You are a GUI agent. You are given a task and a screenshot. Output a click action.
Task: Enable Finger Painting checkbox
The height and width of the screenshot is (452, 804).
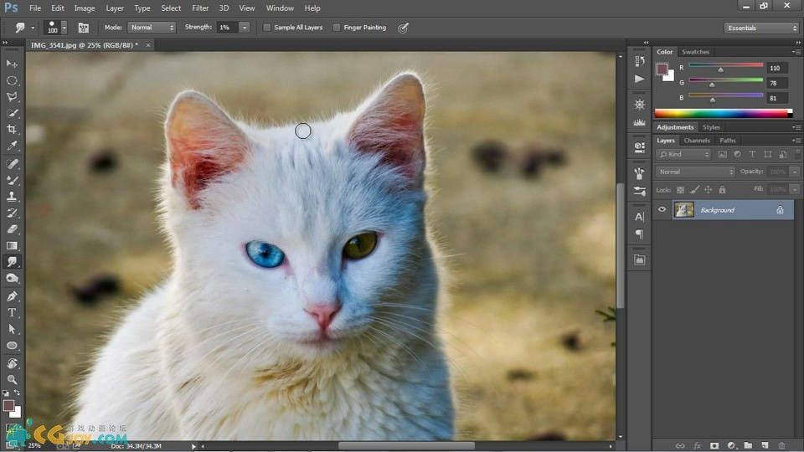coord(337,28)
